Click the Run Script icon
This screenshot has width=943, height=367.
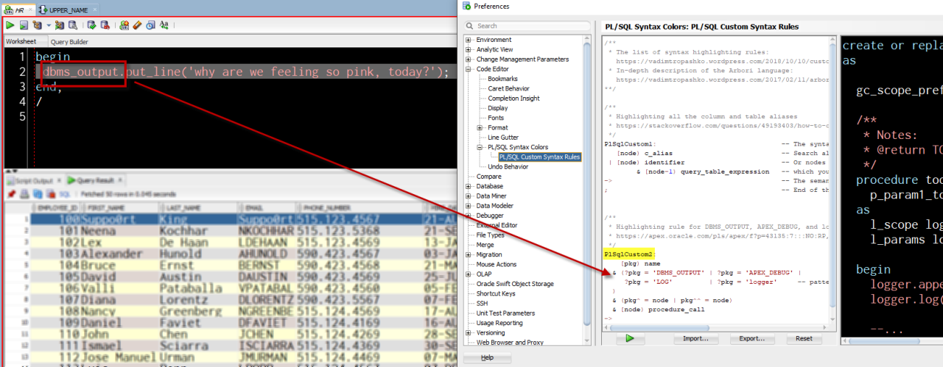click(24, 25)
